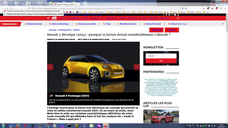Click the most-read article red car thumbnail

161,116
